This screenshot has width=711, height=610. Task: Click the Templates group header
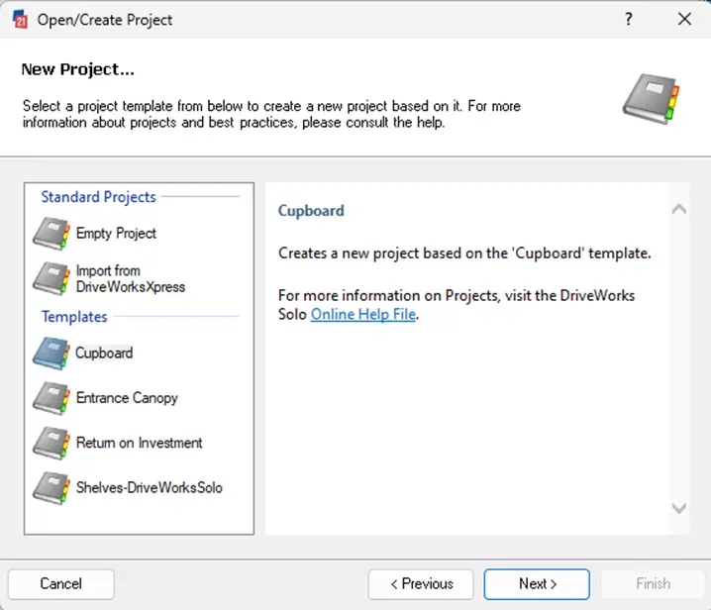click(74, 317)
